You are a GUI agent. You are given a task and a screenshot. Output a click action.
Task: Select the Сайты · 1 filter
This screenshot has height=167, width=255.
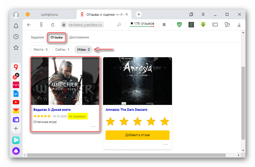point(62,50)
